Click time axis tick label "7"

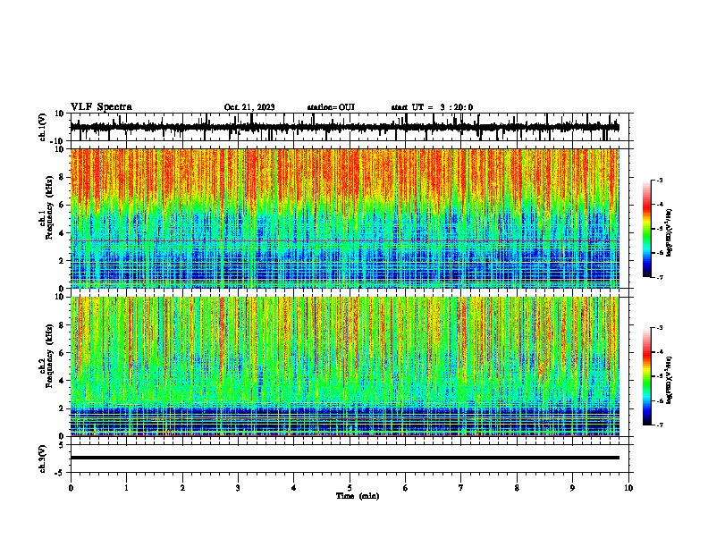[461, 488]
